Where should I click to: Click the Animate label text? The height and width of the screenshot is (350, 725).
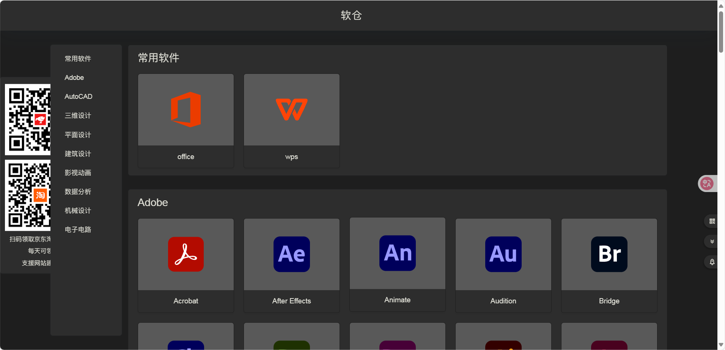click(397, 300)
